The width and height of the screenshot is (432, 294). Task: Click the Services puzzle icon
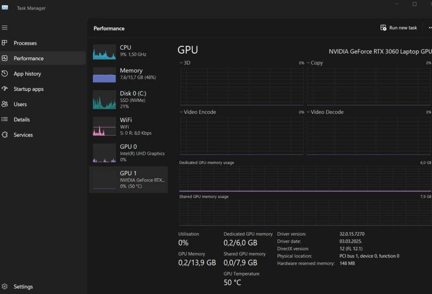(5, 135)
